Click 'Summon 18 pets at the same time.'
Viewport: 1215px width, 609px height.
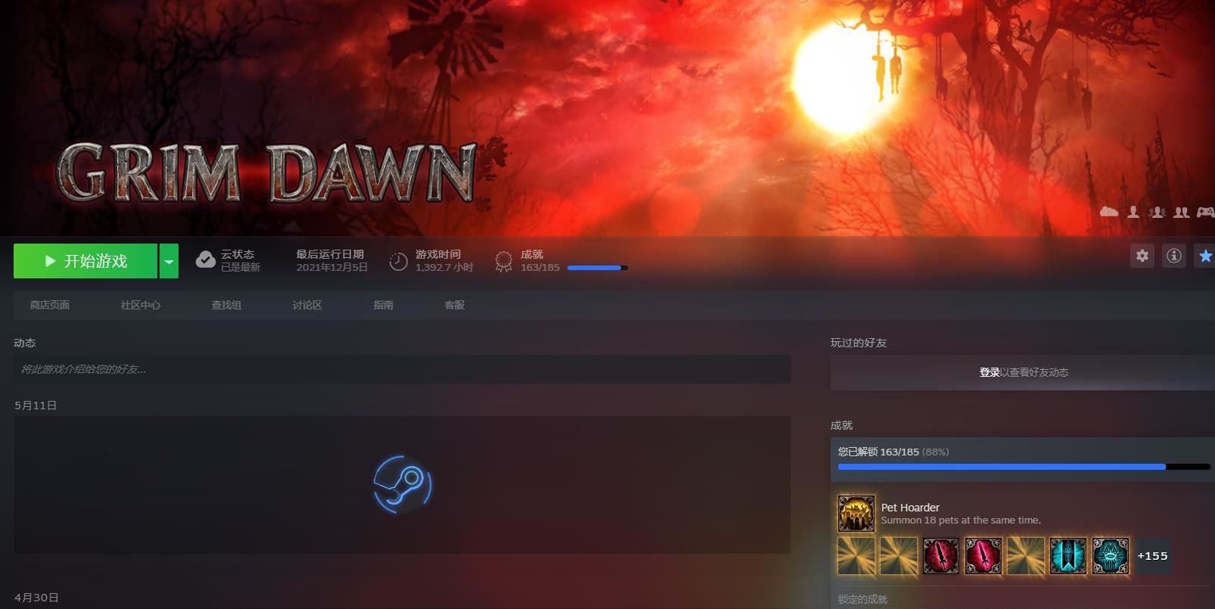(x=961, y=520)
